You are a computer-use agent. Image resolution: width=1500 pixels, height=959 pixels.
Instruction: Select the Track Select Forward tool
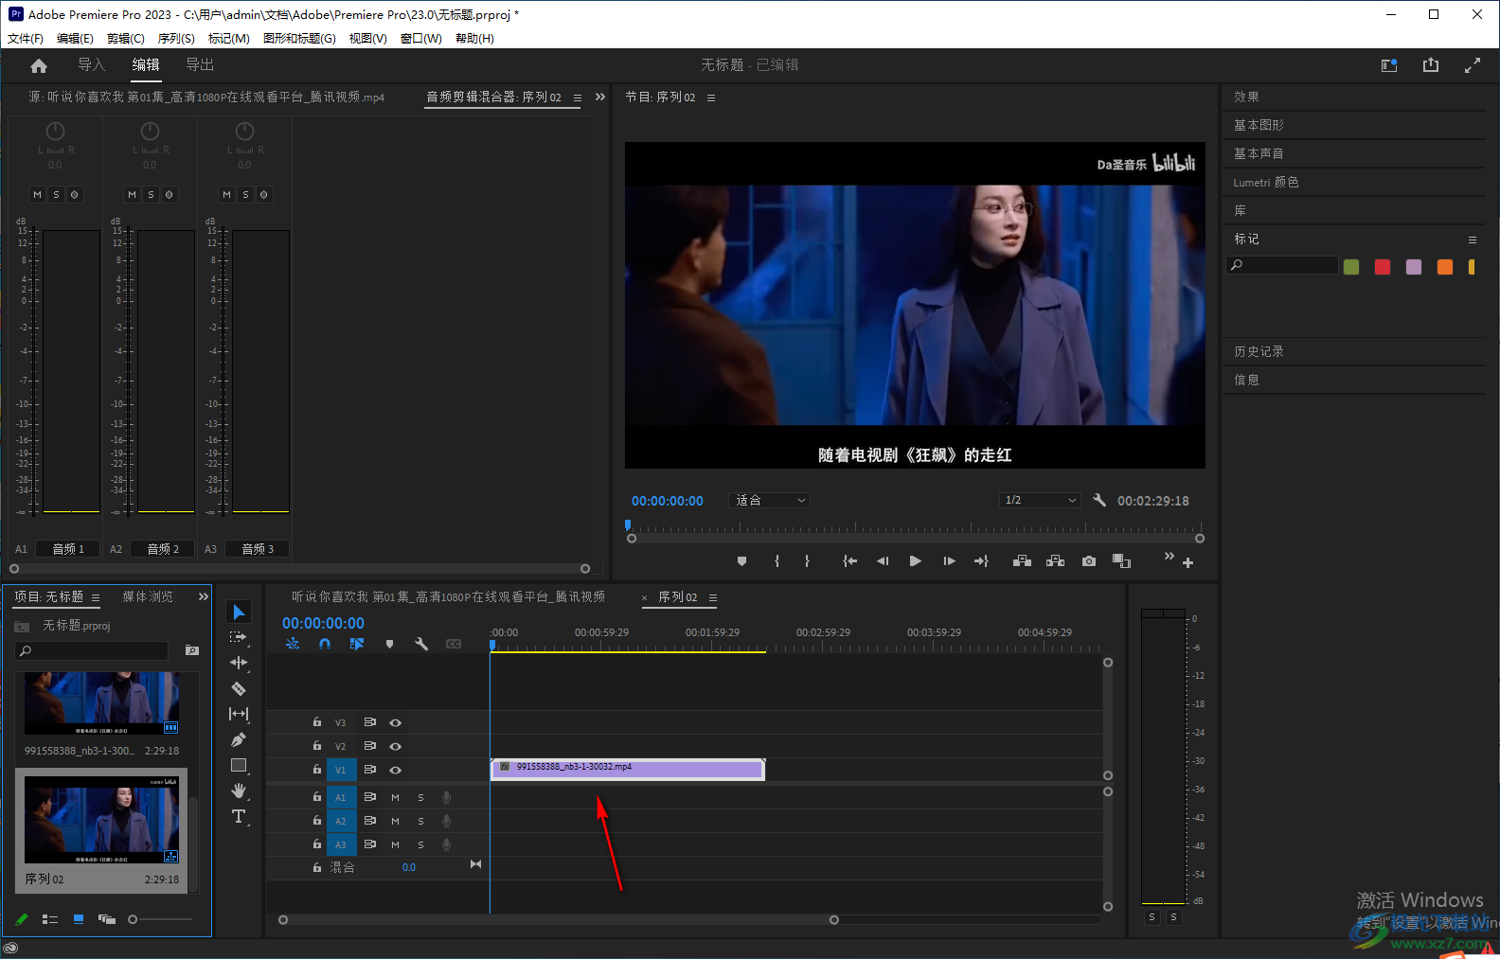[239, 637]
